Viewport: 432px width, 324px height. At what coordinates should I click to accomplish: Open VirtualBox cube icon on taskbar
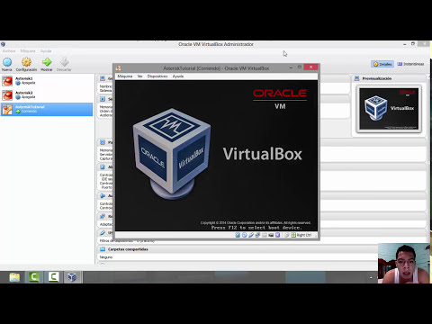click(72, 277)
